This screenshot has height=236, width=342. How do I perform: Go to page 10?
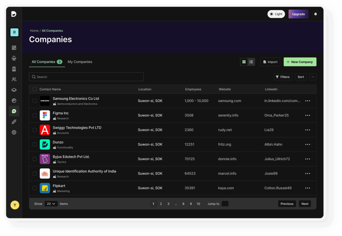(198, 204)
